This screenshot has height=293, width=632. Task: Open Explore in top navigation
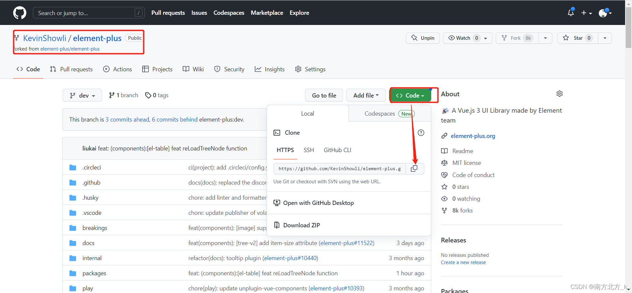[299, 13]
